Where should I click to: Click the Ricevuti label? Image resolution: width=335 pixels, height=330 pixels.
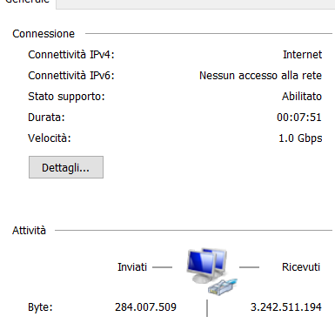click(x=301, y=267)
